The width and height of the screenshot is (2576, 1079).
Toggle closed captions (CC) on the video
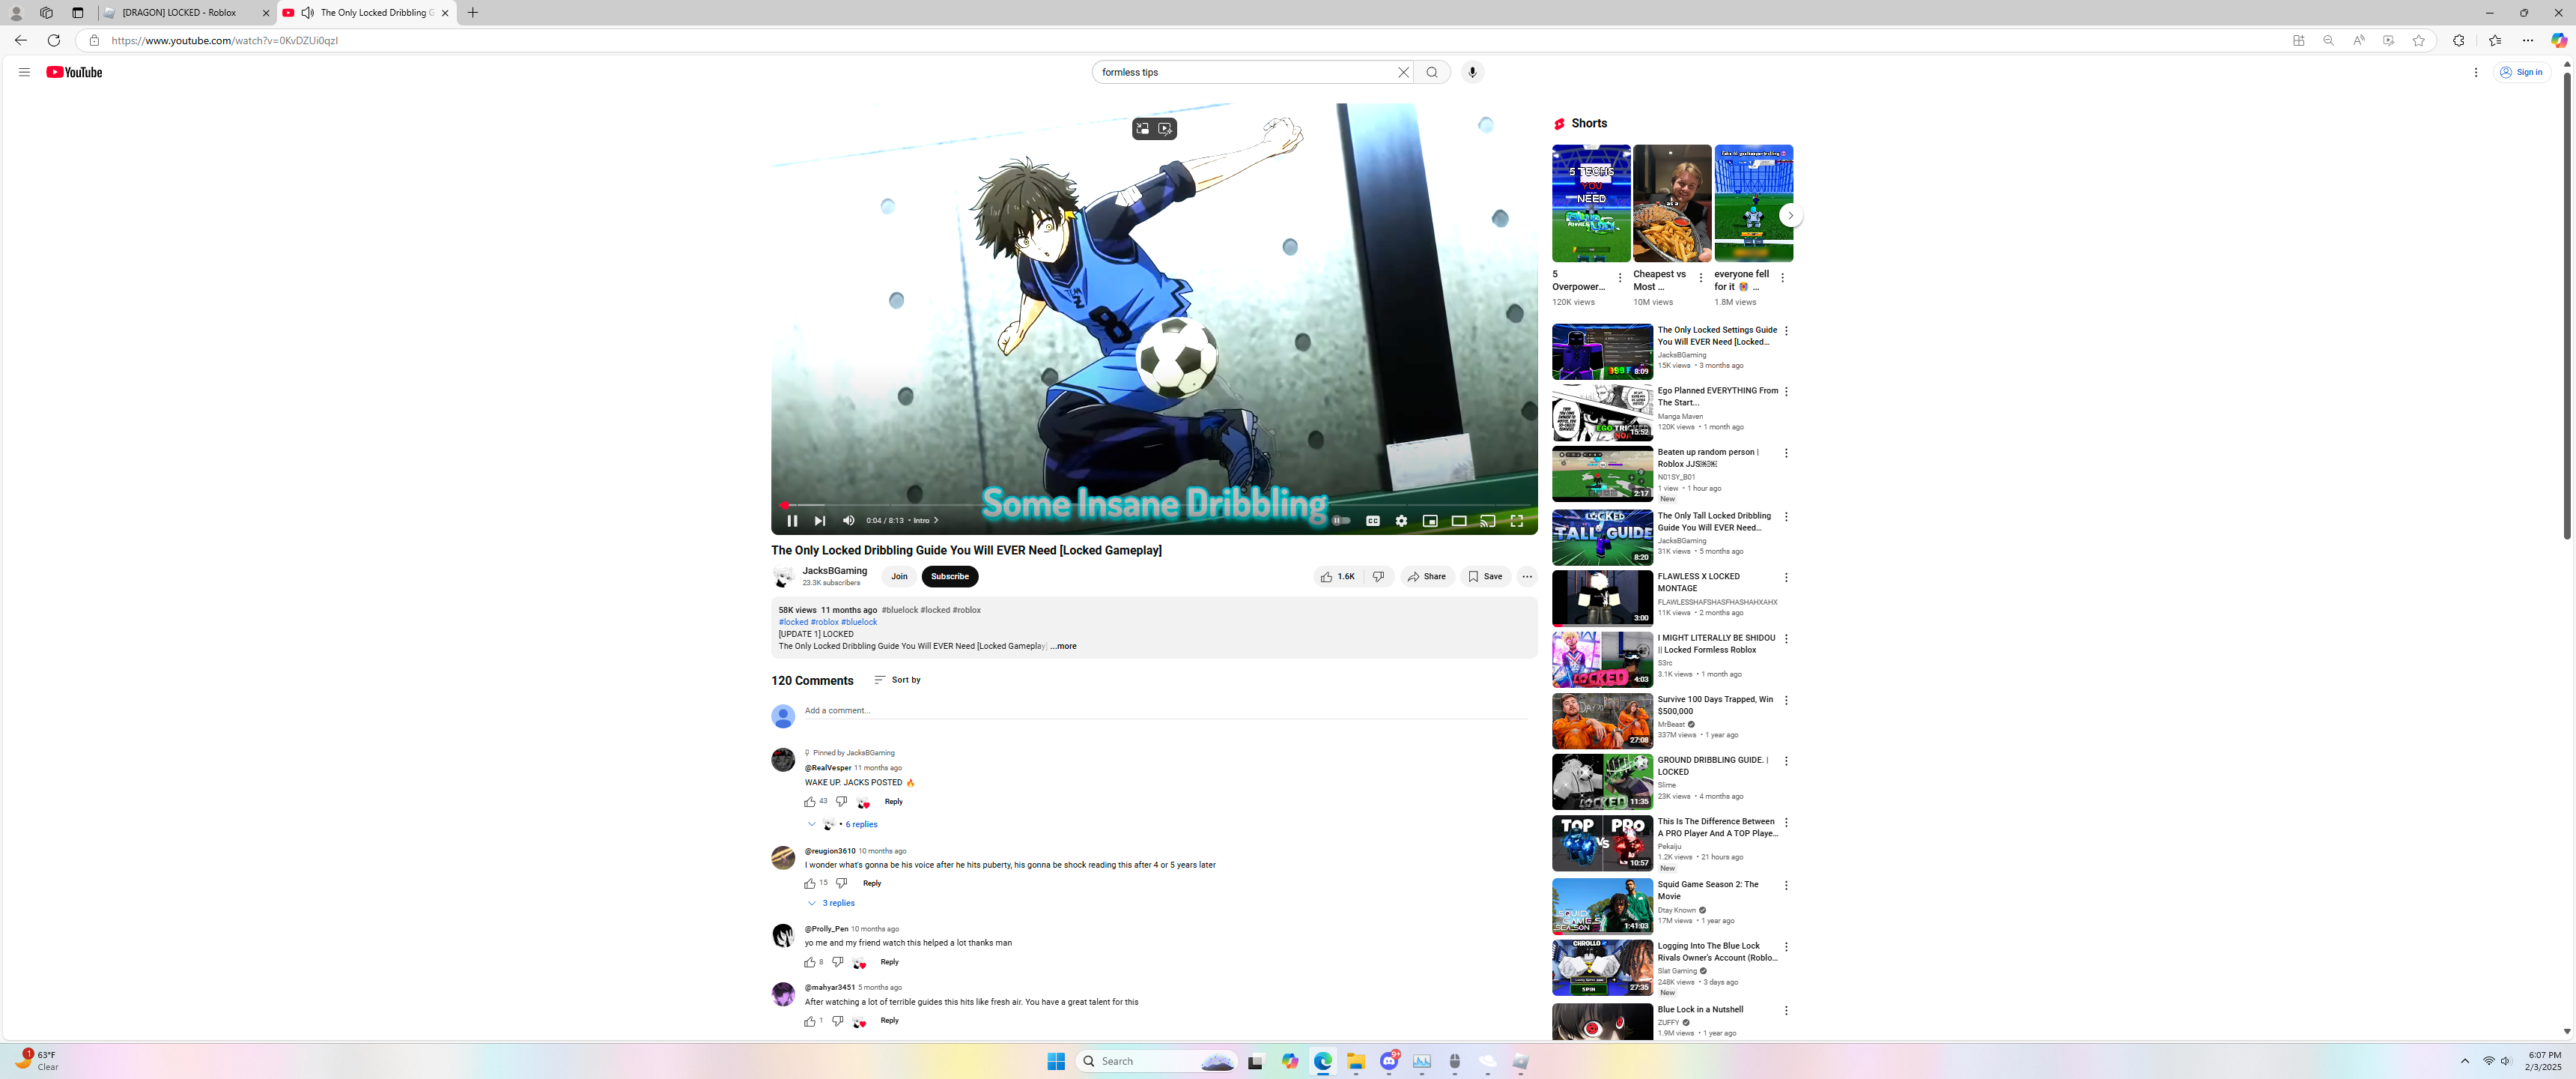(x=1373, y=521)
